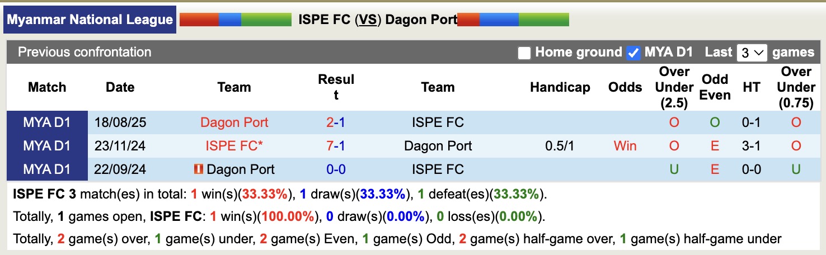Click the Handicap column header
The height and width of the screenshot is (255, 826).
560,87
